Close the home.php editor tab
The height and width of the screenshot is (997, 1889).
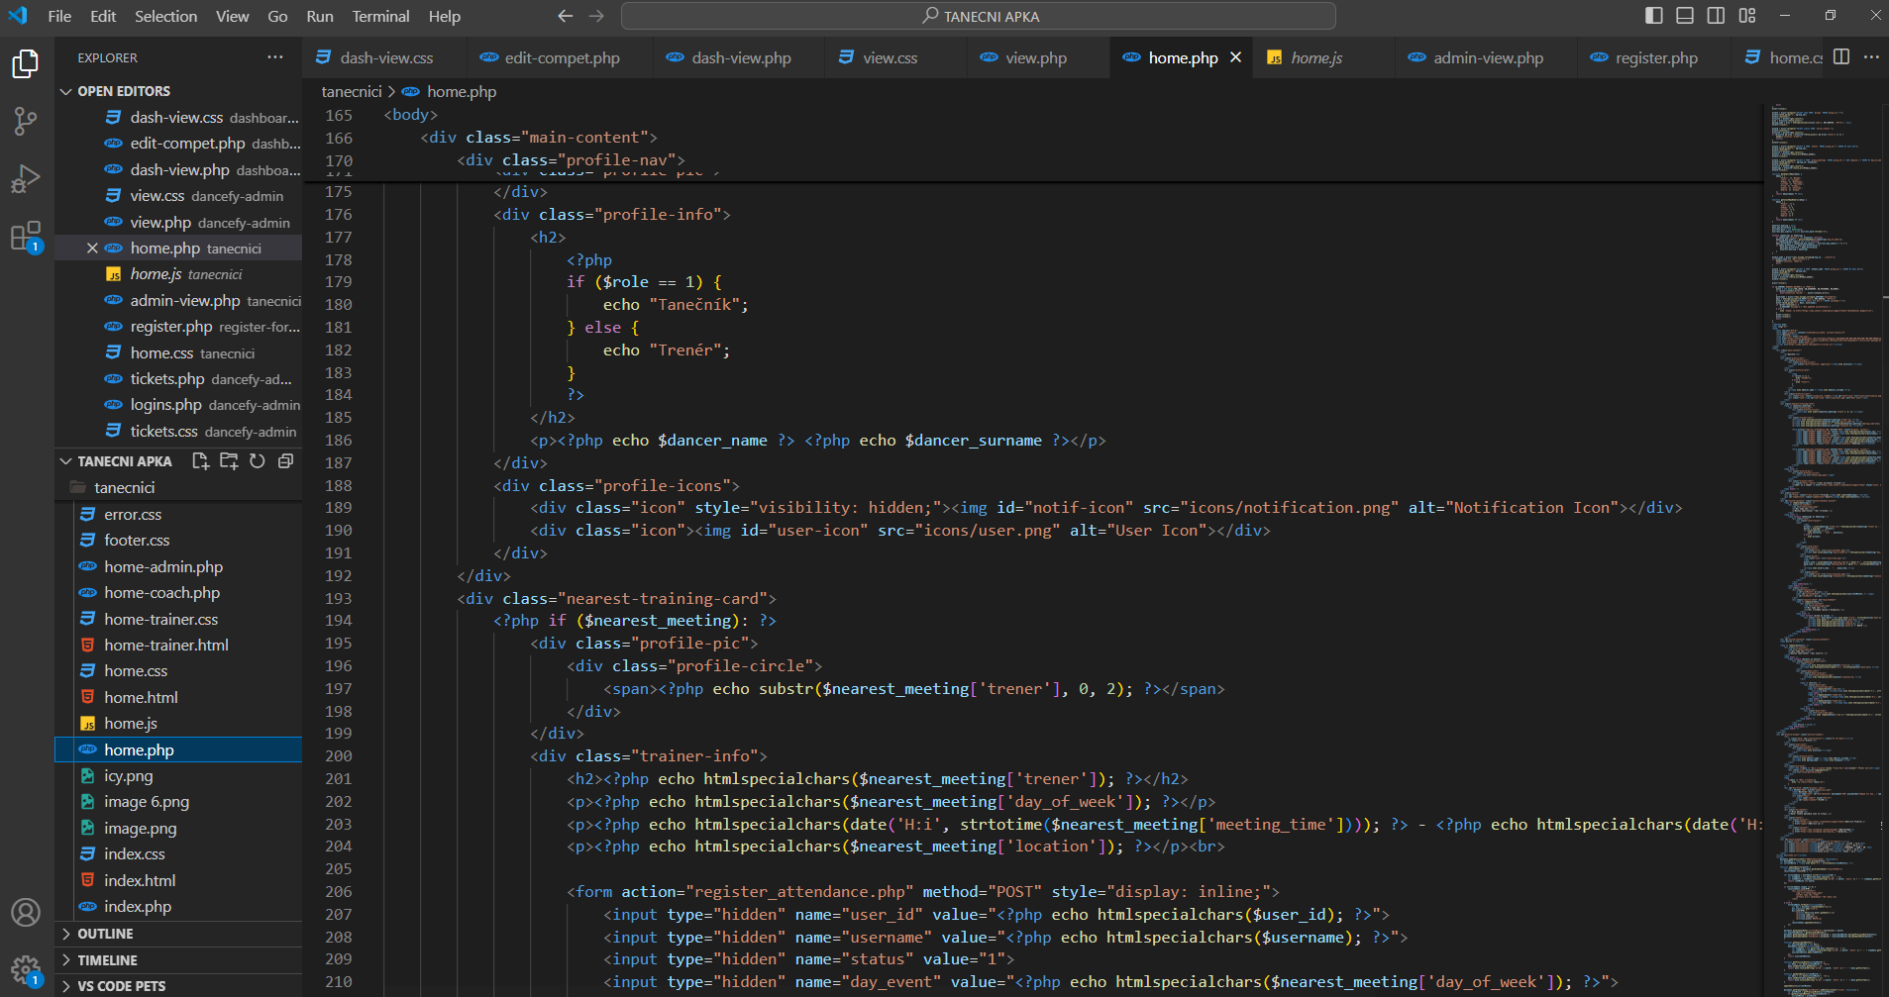pyautogui.click(x=1235, y=57)
